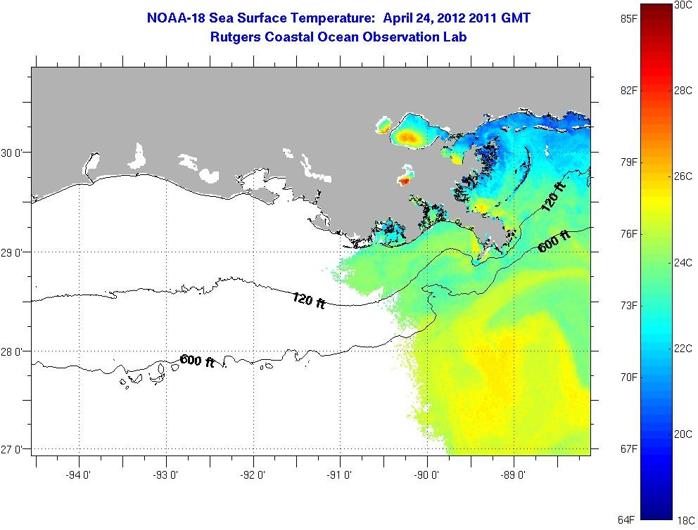The image size is (698, 530).
Task: Click the longitude label -90 0'
Action: pyautogui.click(x=426, y=475)
